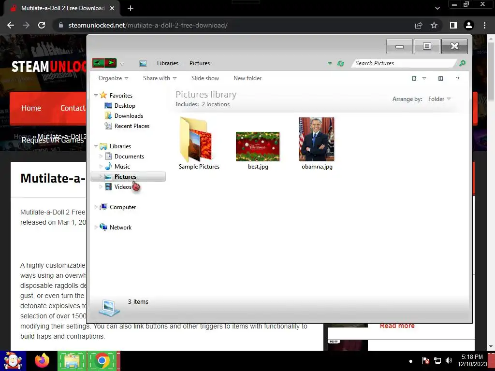Open File Explorer taskbar icon

point(72,360)
